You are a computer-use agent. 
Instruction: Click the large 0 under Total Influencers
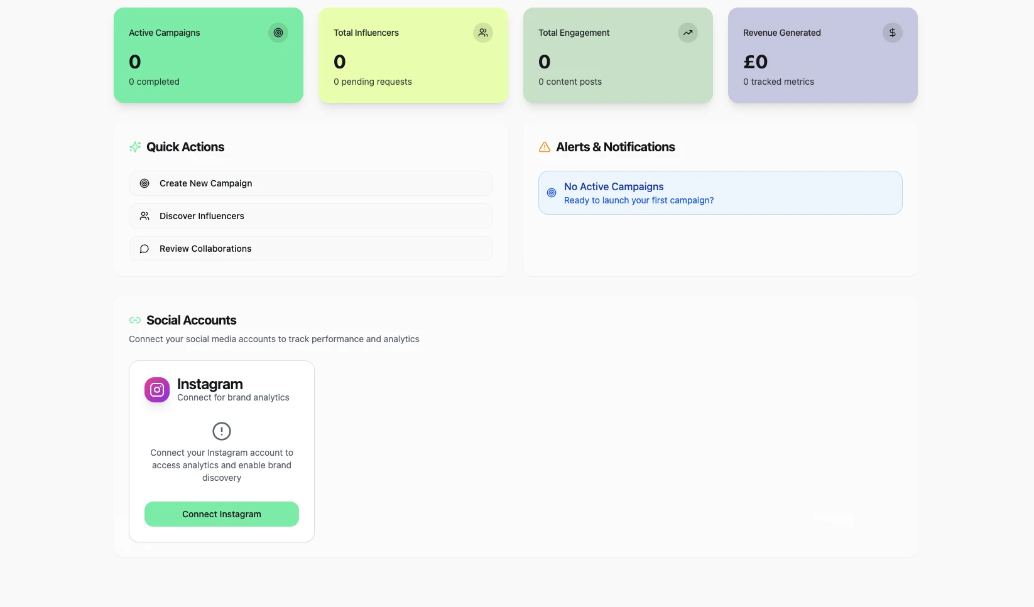pyautogui.click(x=340, y=62)
